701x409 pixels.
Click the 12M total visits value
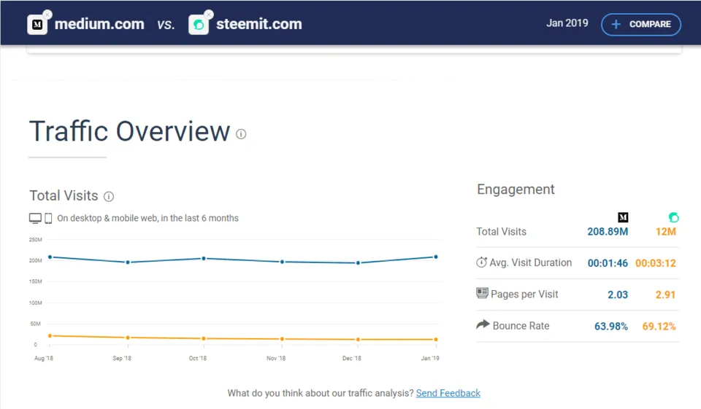pos(666,232)
